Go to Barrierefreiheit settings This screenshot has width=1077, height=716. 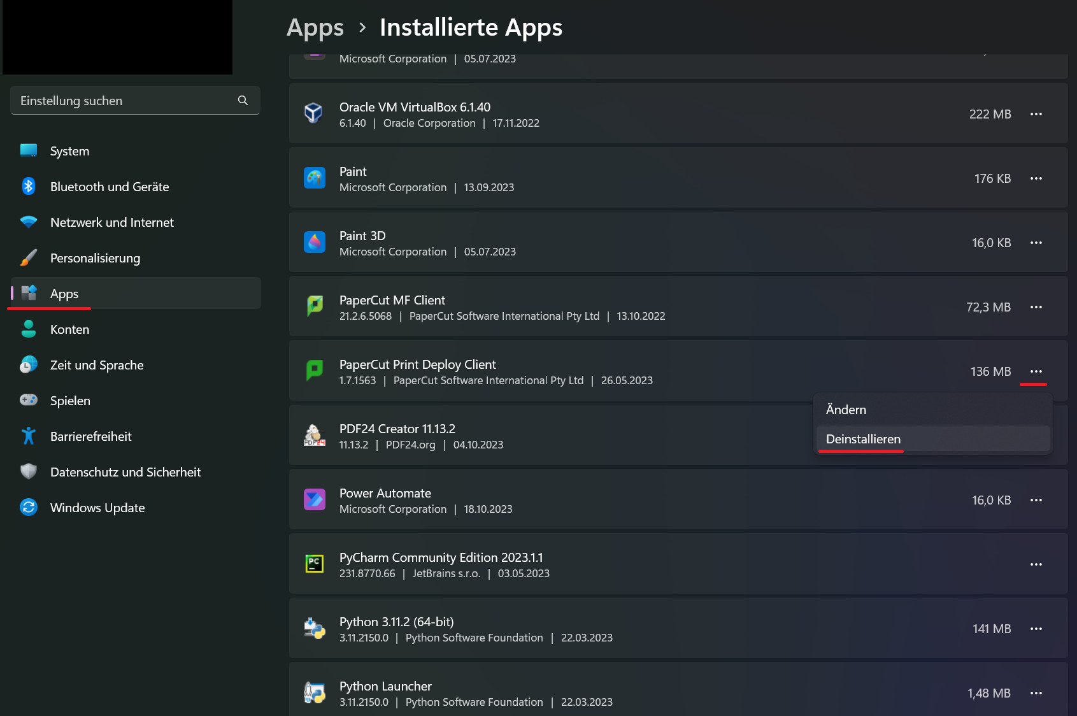pos(136,436)
